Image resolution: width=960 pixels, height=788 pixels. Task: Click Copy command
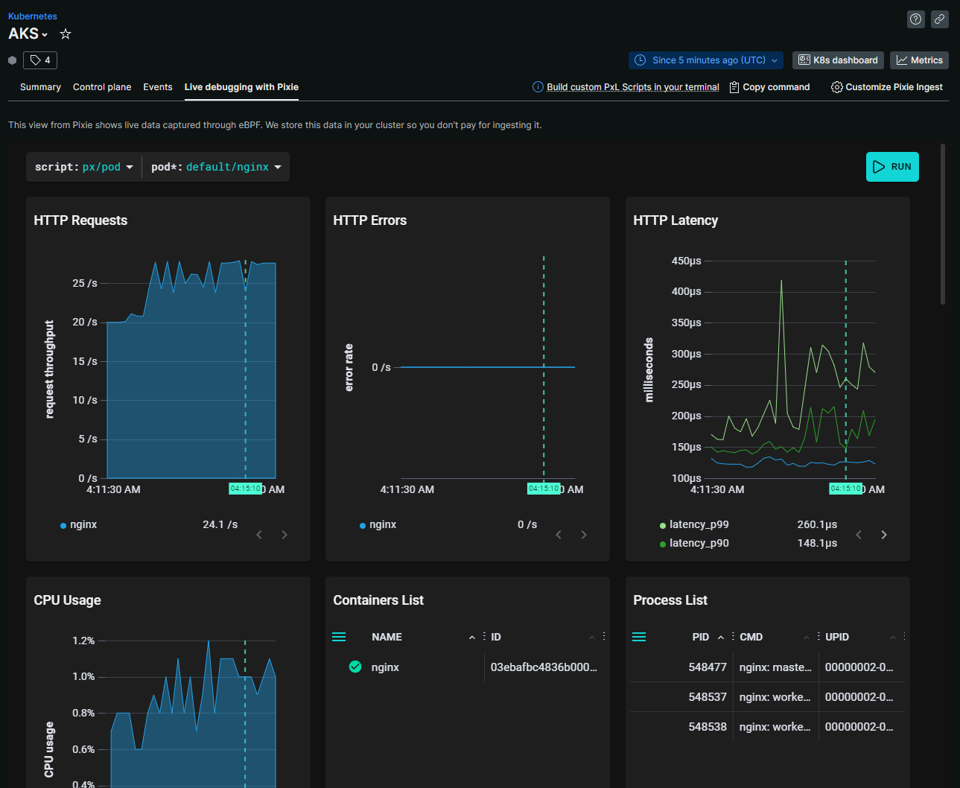click(x=769, y=87)
